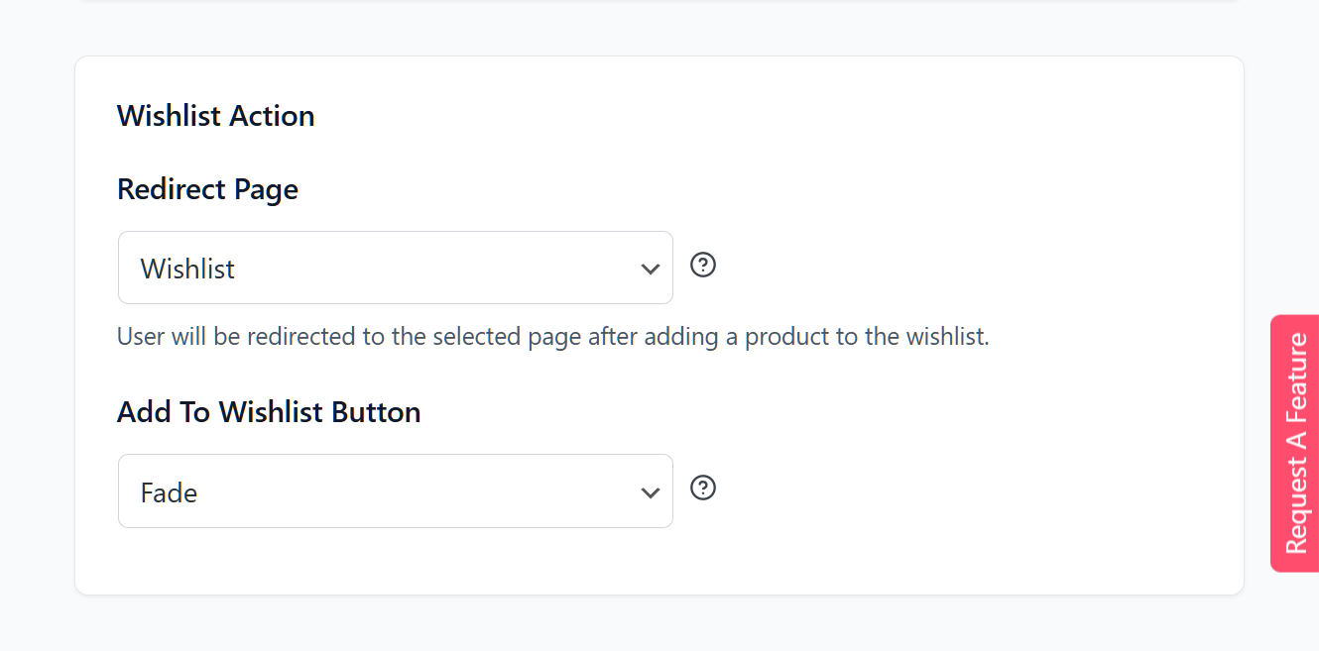Click the 'Wishlist Action' section heading
The image size is (1319, 651).
[x=216, y=116]
